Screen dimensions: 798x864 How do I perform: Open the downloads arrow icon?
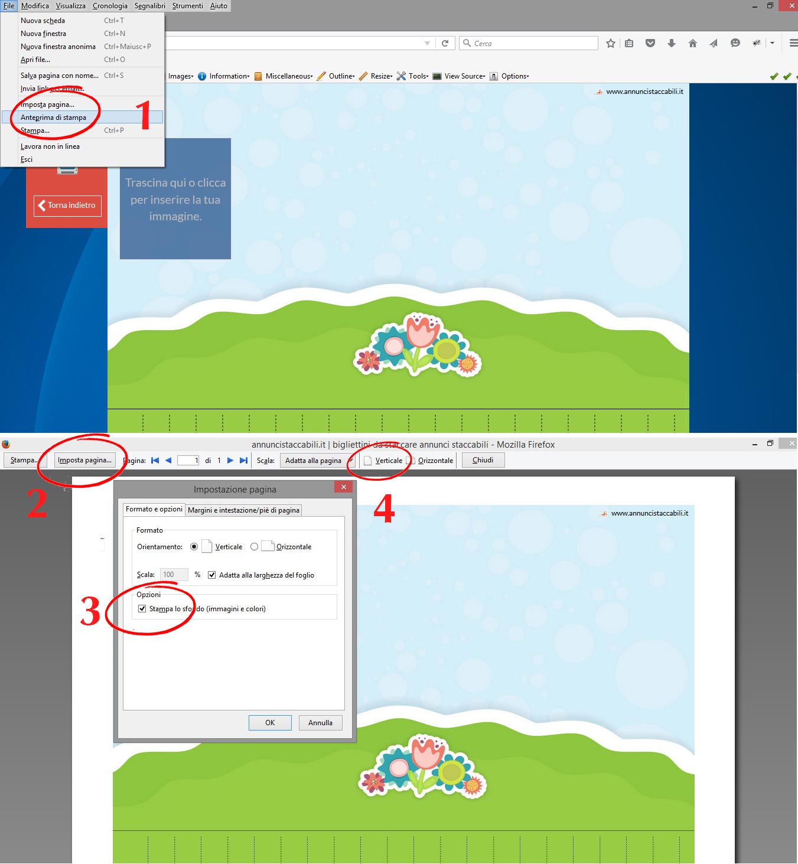click(x=672, y=43)
